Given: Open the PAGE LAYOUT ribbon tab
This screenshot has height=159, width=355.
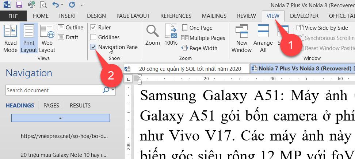Looking at the screenshot, I should [x=133, y=16].
